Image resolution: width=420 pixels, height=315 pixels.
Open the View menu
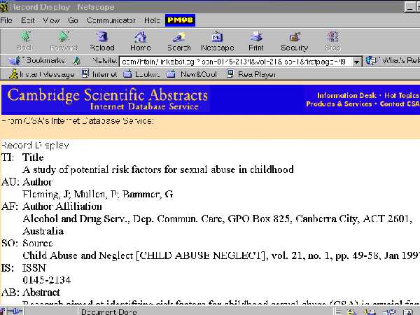[x=51, y=20]
